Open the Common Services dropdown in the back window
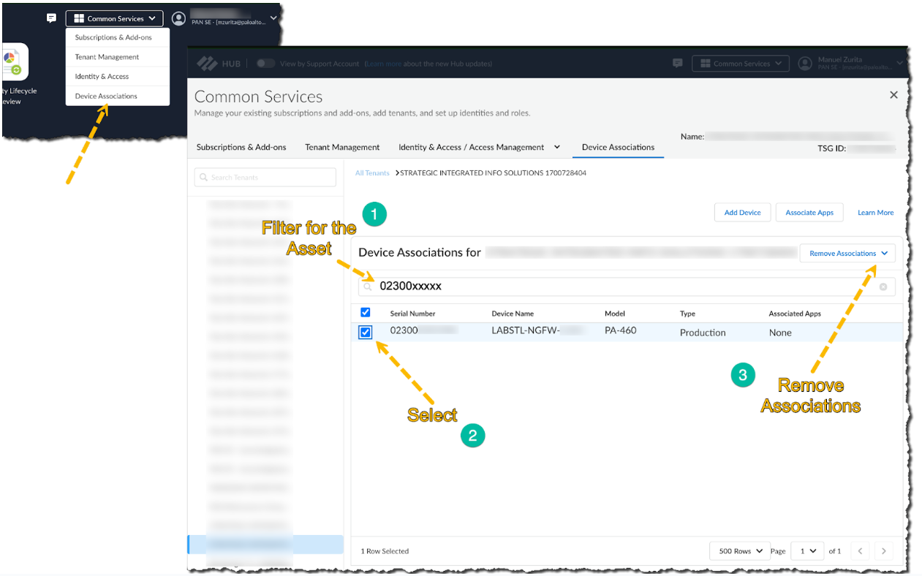The height and width of the screenshot is (576, 922). coord(114,18)
